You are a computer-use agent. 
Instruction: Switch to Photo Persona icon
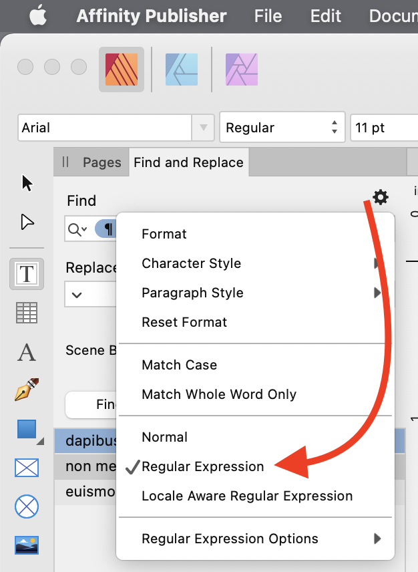241,69
